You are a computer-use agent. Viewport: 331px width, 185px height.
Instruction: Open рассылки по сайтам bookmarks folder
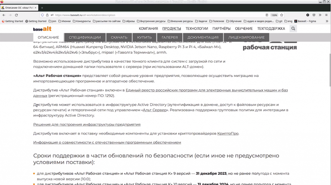coord(107,21)
